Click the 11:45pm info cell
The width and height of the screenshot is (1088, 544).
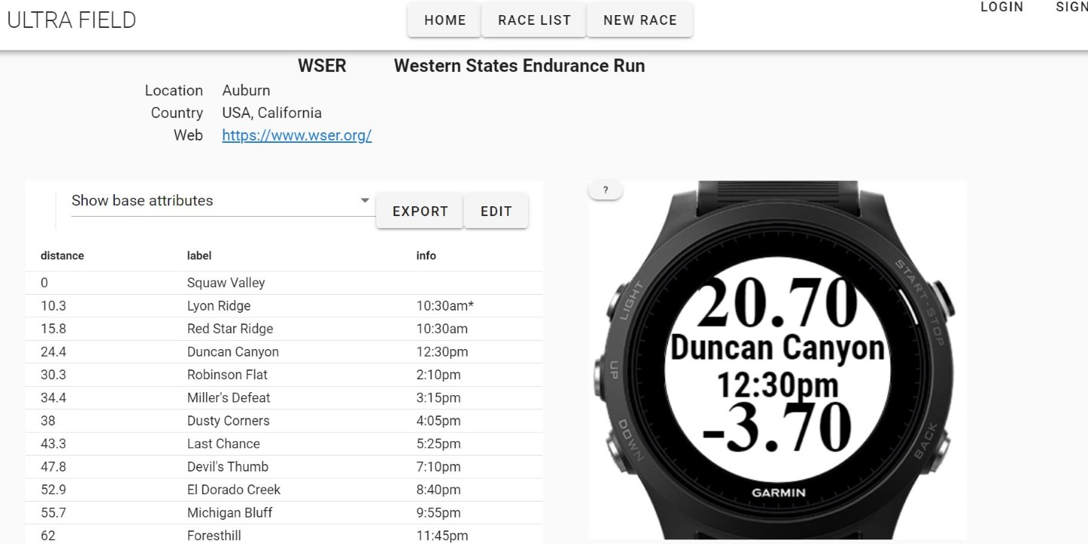pyautogui.click(x=442, y=536)
